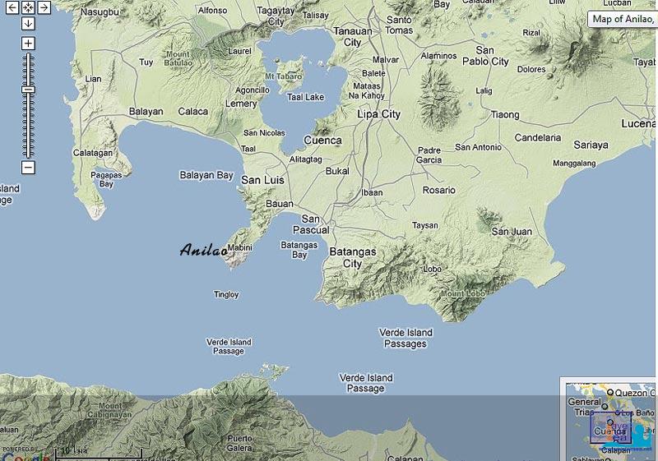
Task: Pan the map down with arrow button
Action: coord(28,23)
